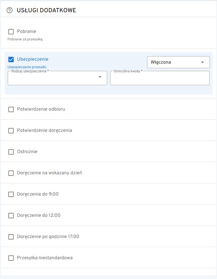Viewport: 217px width, 279px height.
Task: Expand the Rodzaj ubezpieczenia dropdown
Action: 57,78
